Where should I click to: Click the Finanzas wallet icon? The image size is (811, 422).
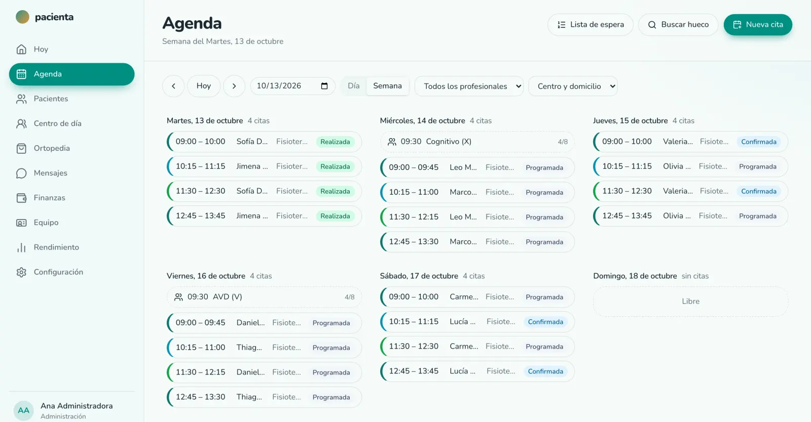coord(21,198)
